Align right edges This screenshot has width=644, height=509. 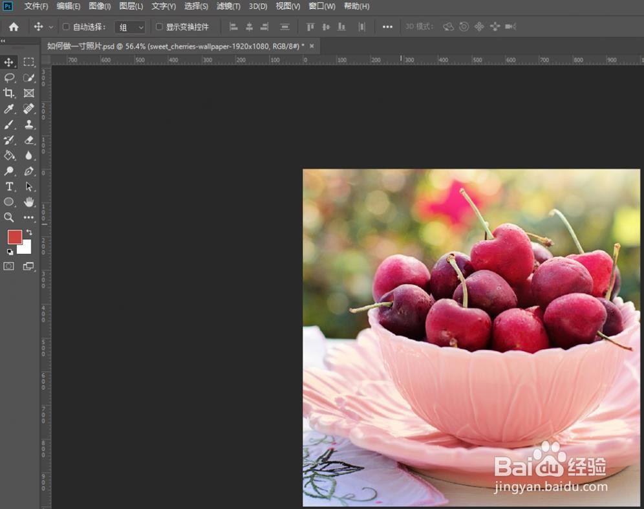264,27
